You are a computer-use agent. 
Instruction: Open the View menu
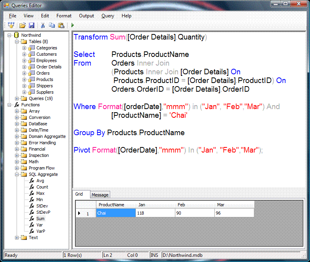coord(28,16)
